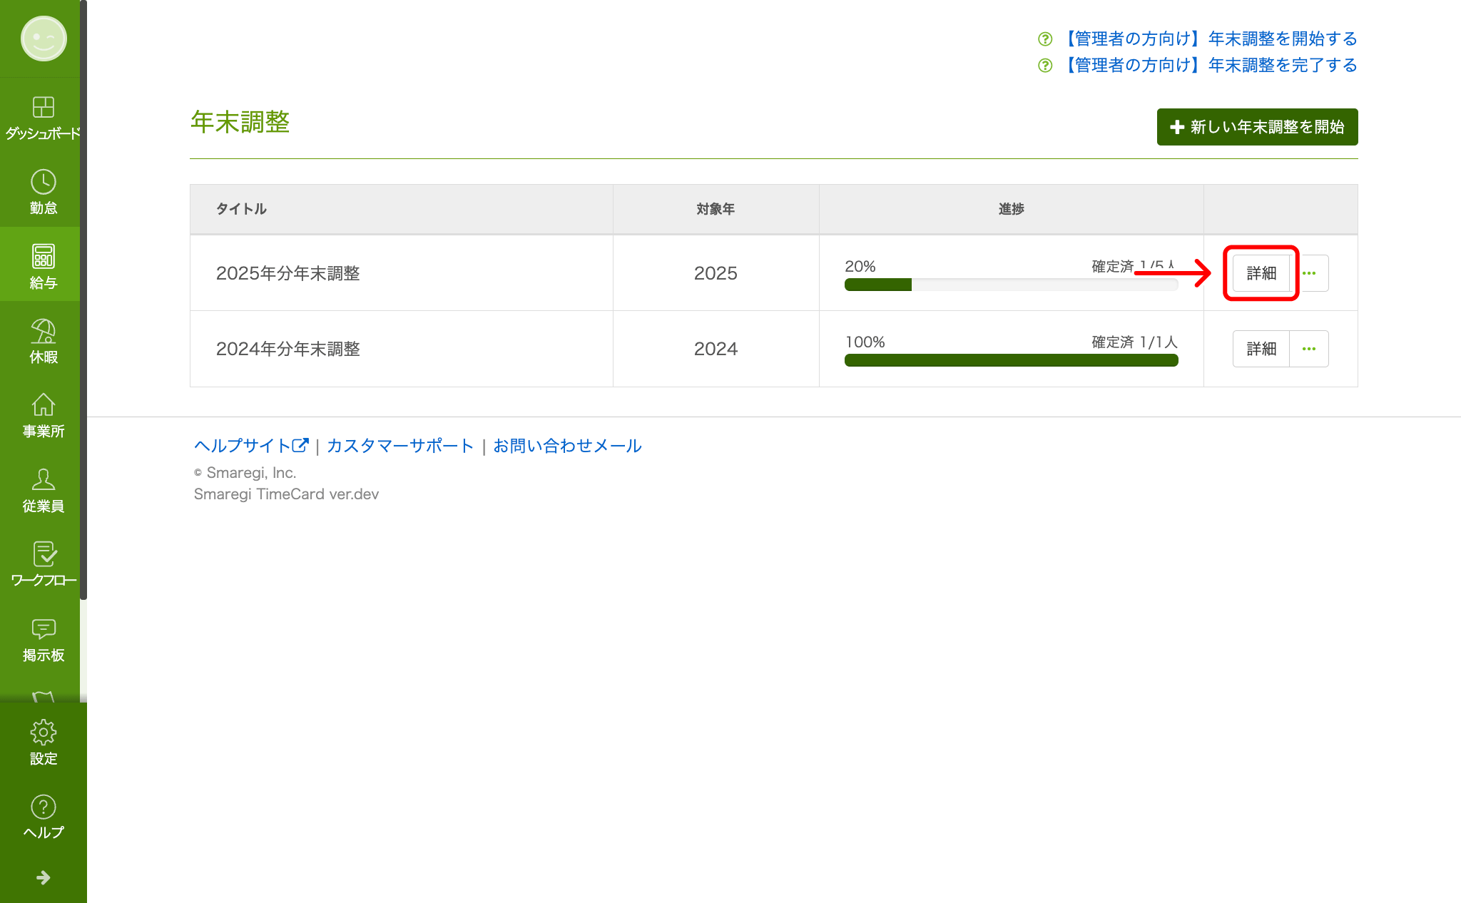Open the 年末調整を開始する admin help link
The image size is (1461, 903).
(1210, 39)
